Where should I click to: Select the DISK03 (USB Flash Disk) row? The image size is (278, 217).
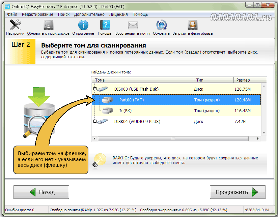pyautogui.click(x=176, y=89)
